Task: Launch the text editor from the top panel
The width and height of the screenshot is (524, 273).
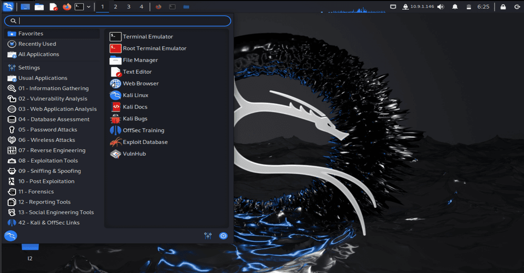Action: point(53,7)
